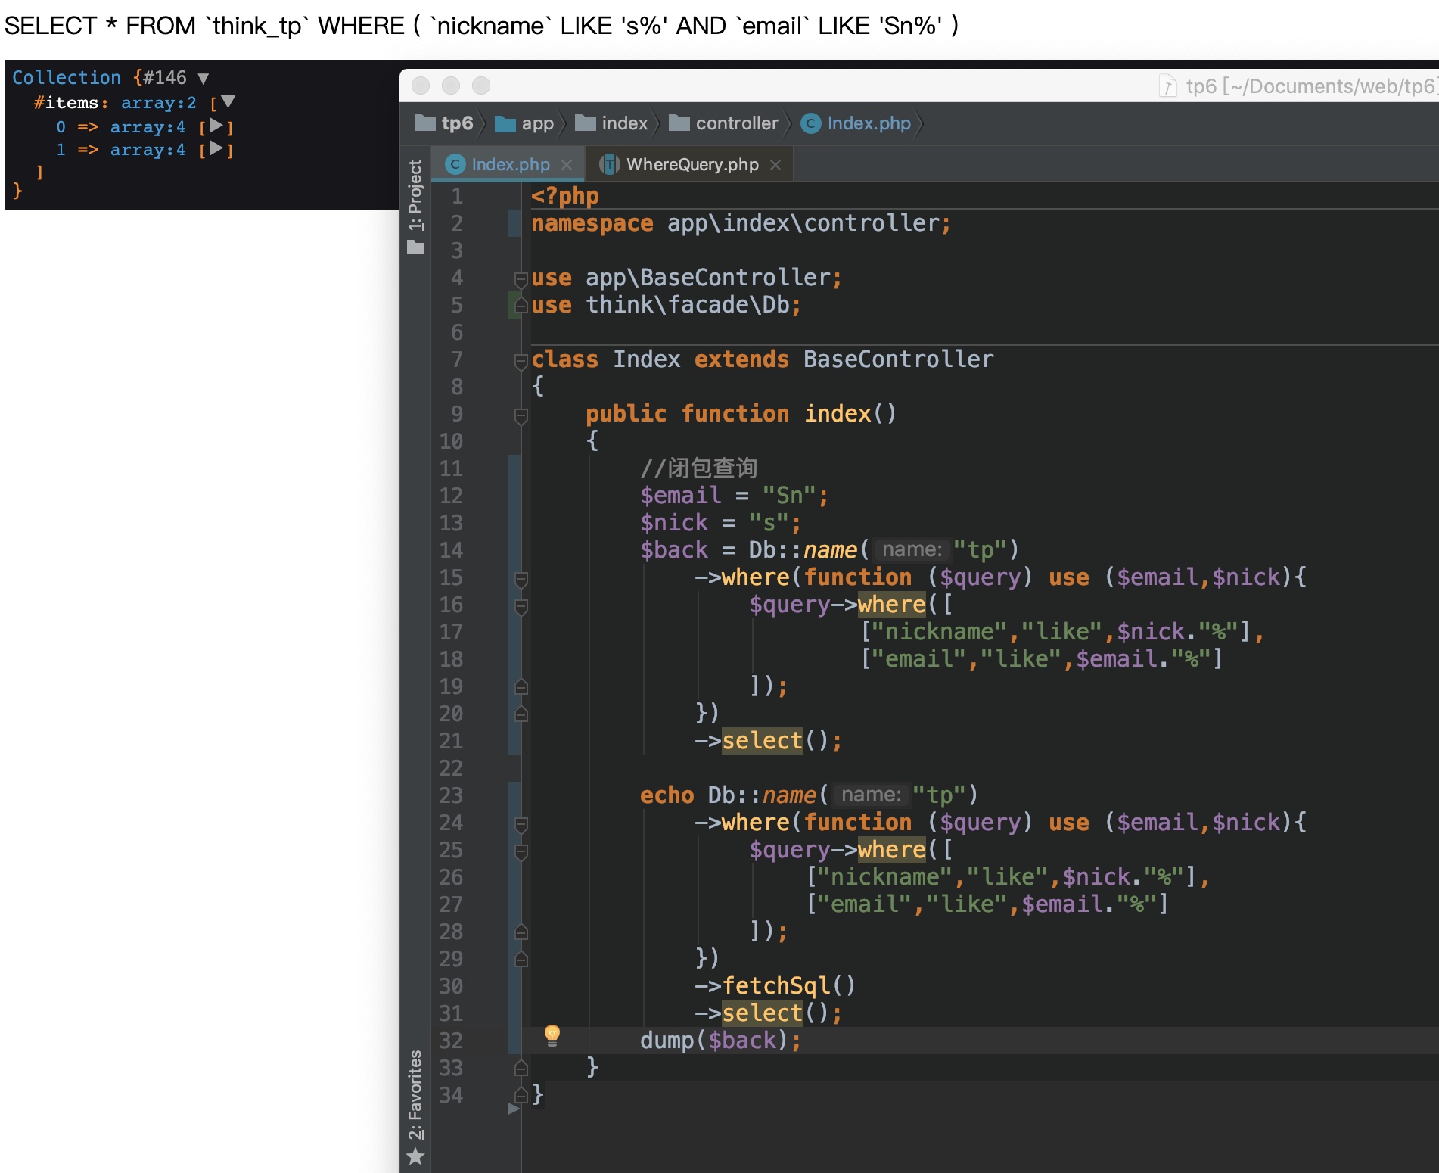
Task: Click the tp6 window title file icon
Action: pyautogui.click(x=1168, y=86)
